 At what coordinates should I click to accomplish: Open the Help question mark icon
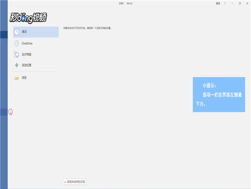tap(225, 4)
